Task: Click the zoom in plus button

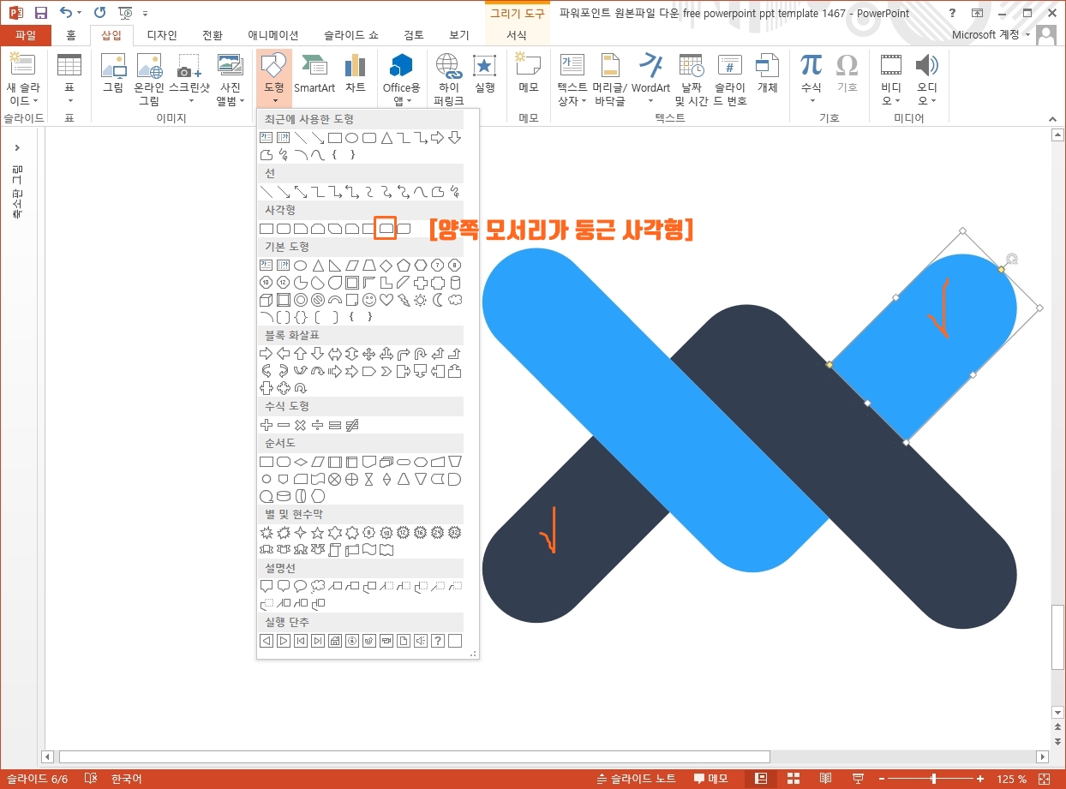Action: (979, 779)
